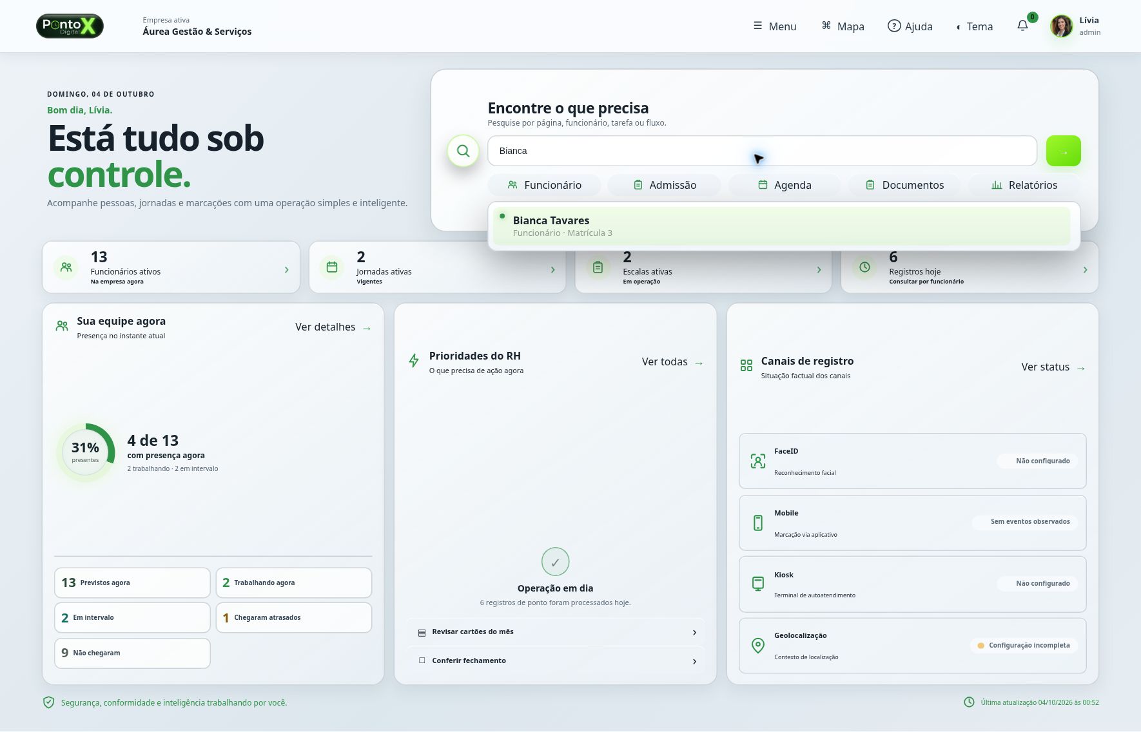Click the 31% presentes progress ring
This screenshot has width=1141, height=732.
tap(85, 452)
